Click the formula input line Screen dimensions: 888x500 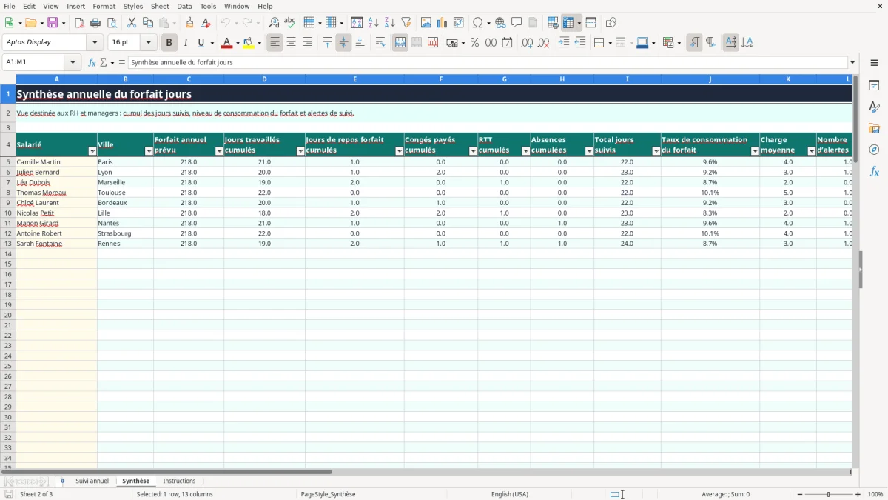pos(487,63)
